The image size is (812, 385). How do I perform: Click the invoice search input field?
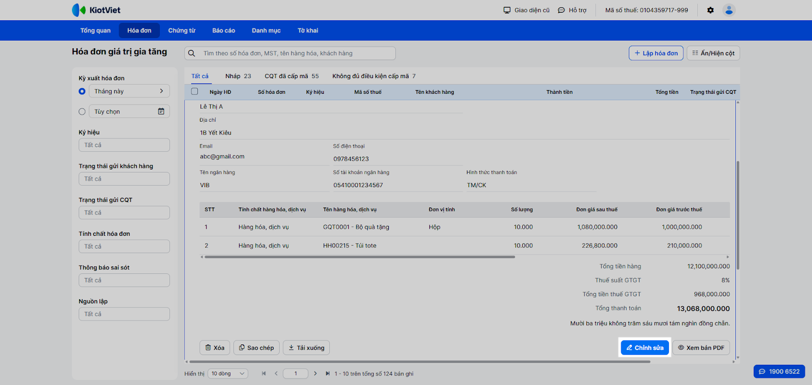(290, 53)
